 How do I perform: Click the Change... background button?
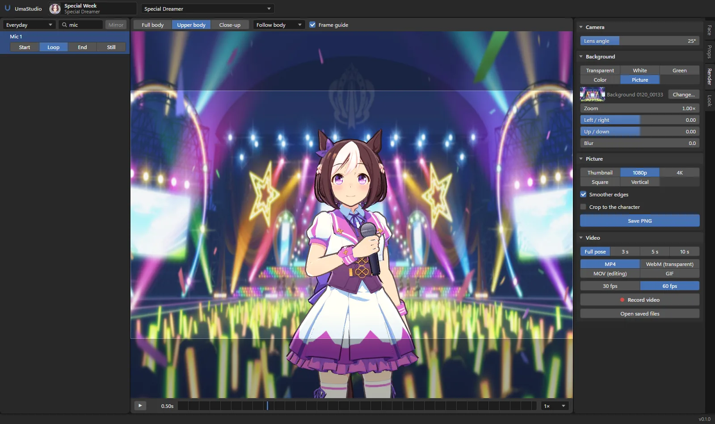click(x=683, y=95)
